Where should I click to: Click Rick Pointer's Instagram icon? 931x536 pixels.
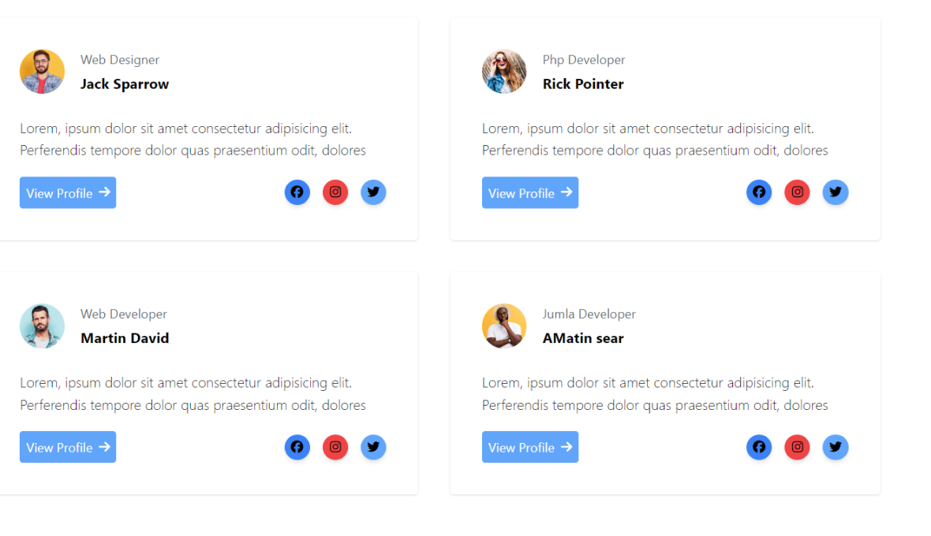797,192
